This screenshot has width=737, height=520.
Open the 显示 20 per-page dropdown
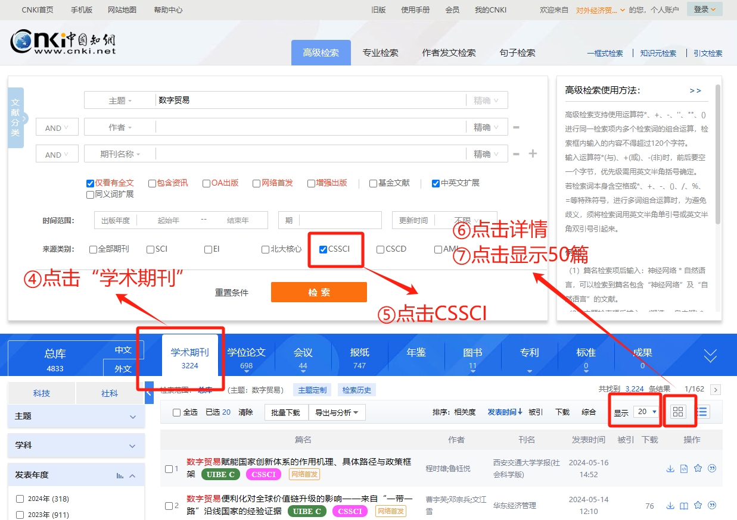646,412
